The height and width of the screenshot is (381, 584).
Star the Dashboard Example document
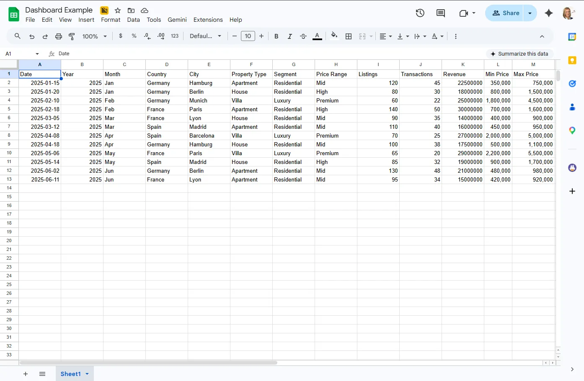118,10
